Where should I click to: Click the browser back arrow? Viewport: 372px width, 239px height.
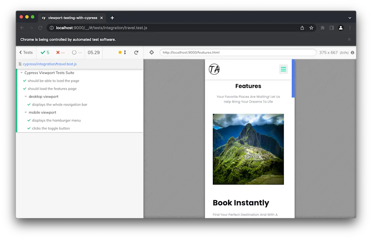pyautogui.click(x=22, y=28)
